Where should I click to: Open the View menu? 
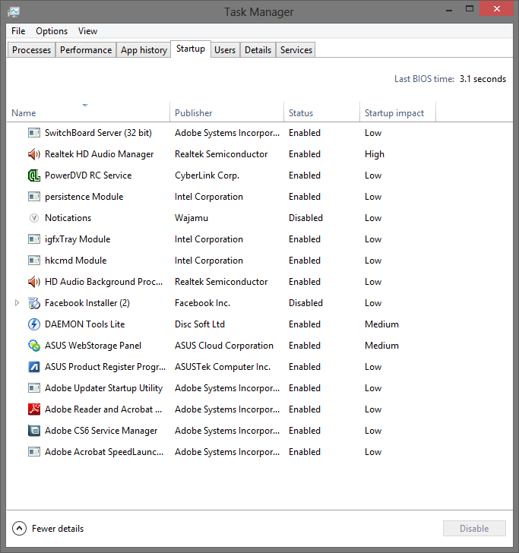tap(87, 31)
